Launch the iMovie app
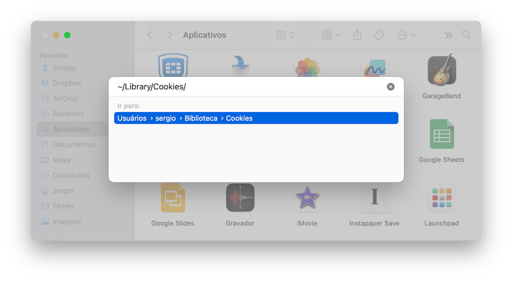Viewport: 512px width, 281px height. [307, 198]
